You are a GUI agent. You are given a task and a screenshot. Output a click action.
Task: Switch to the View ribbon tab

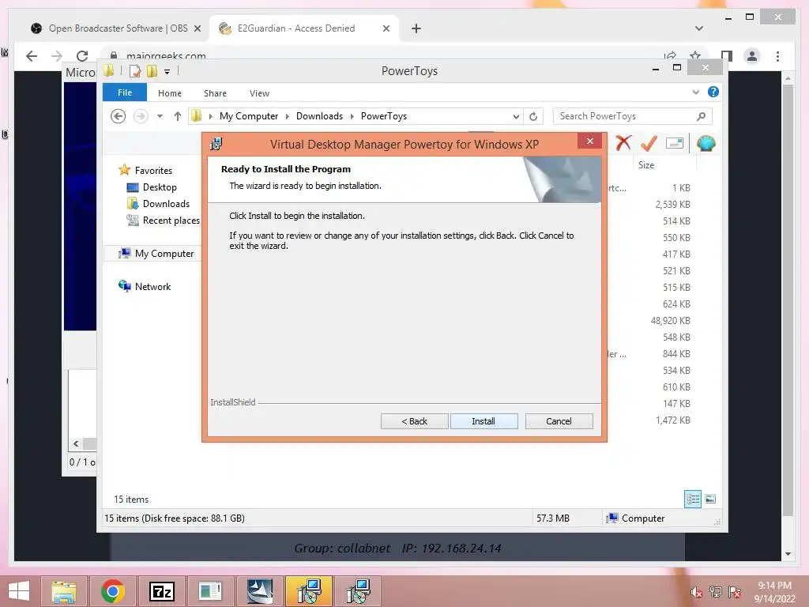click(x=259, y=93)
